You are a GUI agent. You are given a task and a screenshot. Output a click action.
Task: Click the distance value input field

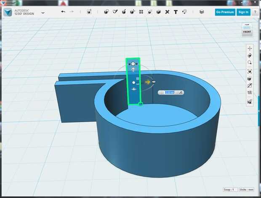pos(169,92)
